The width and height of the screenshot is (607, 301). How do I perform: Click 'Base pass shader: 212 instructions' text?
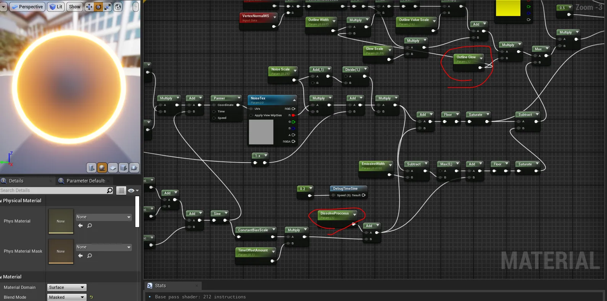pyautogui.click(x=201, y=297)
